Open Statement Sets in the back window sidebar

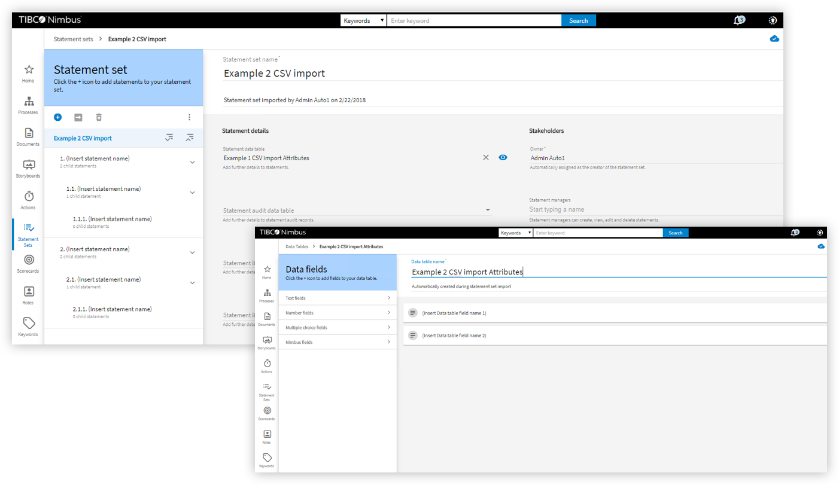[x=28, y=234]
